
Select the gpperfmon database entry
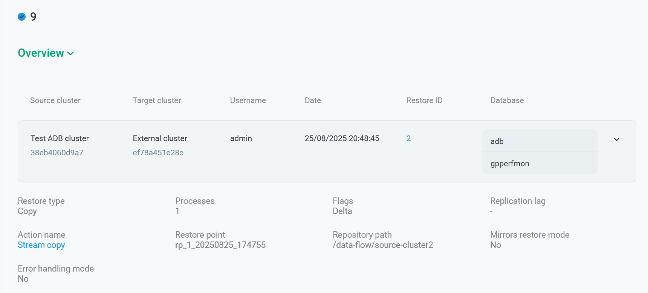coord(539,164)
